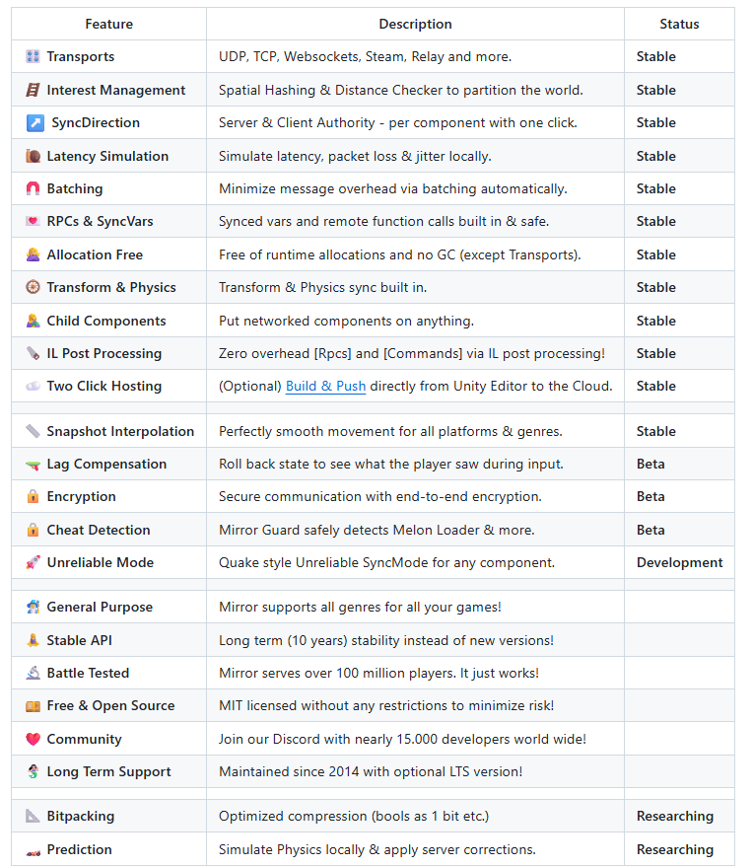Click the Snapshot Interpolation feature name

pos(120,431)
